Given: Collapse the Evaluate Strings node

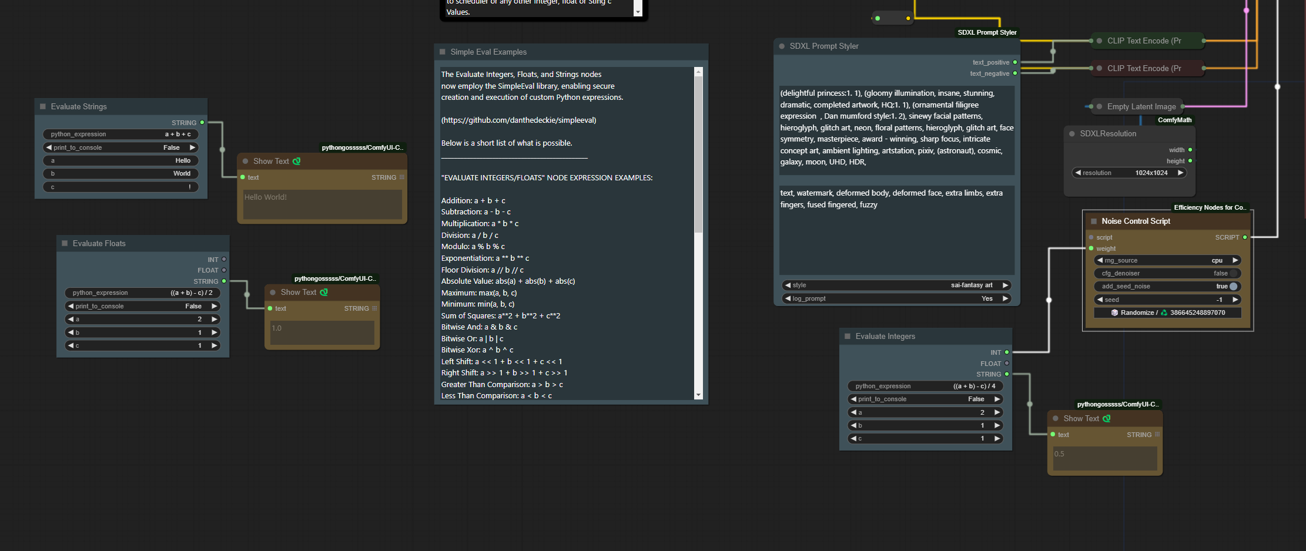Looking at the screenshot, I should (43, 106).
